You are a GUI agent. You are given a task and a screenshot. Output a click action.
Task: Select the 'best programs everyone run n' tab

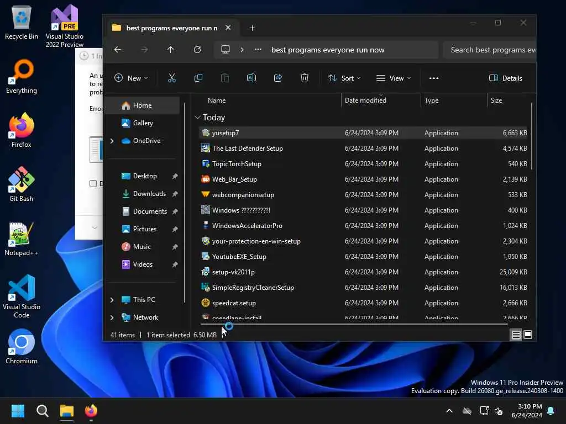pyautogui.click(x=172, y=28)
